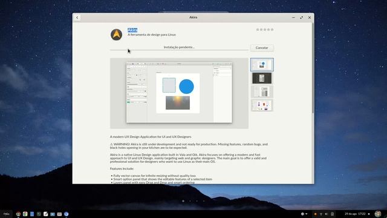
Task: Open the start menu button on the taskbar
Action: click(x=6, y=214)
